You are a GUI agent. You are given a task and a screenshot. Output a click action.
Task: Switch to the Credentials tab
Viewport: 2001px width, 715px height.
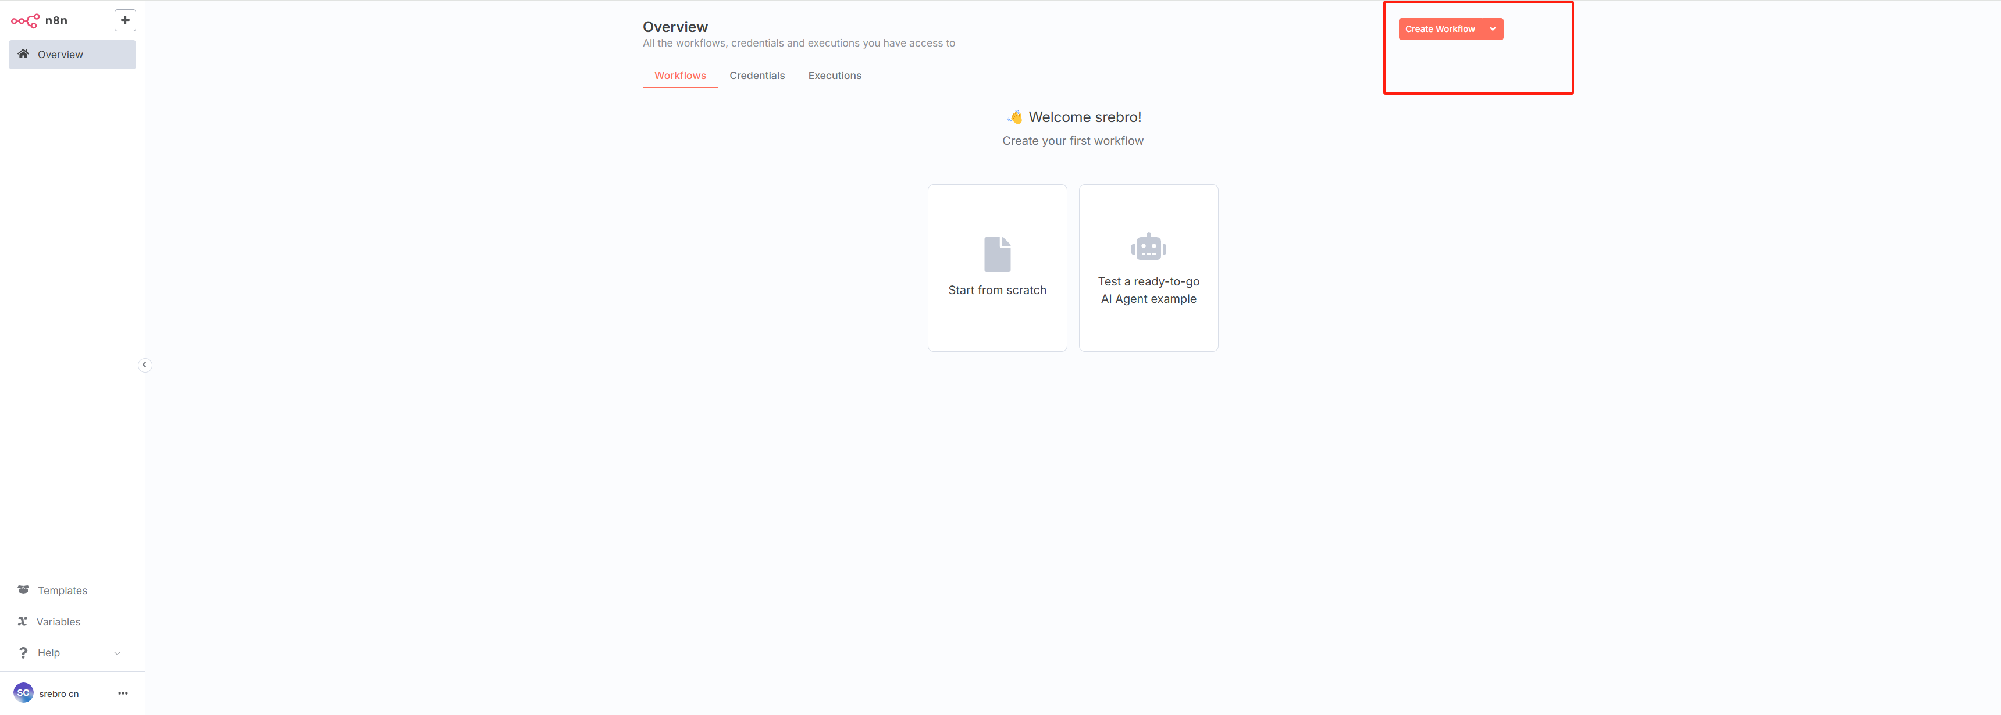[x=757, y=76]
